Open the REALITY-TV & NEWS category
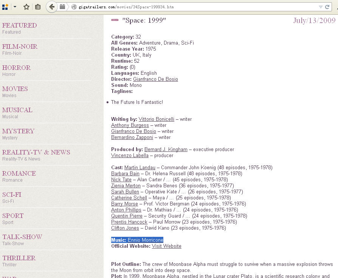This screenshot has height=278, width=338. pos(36,152)
